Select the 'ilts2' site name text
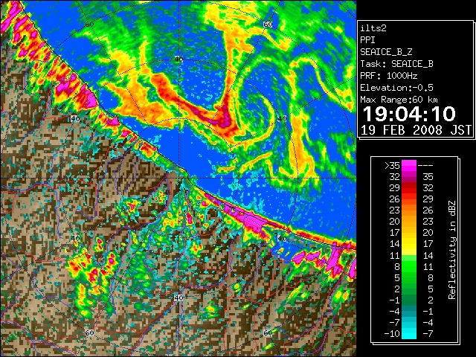The image size is (476, 357). pos(373,28)
